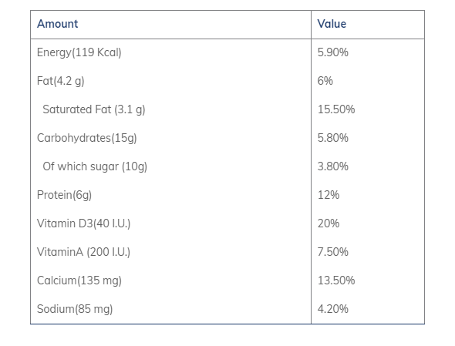Click the 20% vitamin D3 value
This screenshot has width=455, height=346.
[x=329, y=223]
